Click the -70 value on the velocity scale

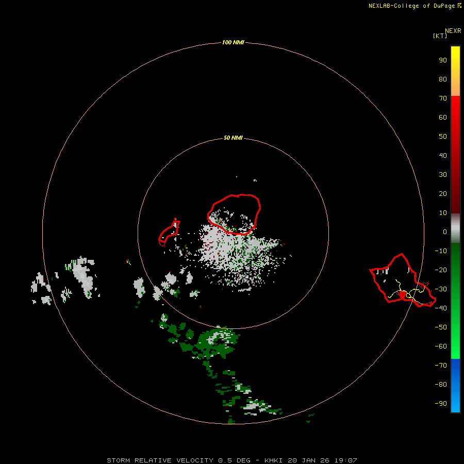pyautogui.click(x=441, y=366)
